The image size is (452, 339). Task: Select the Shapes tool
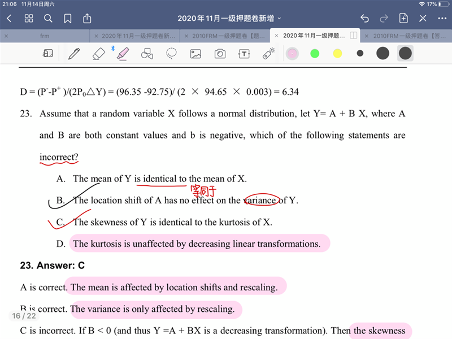[147, 54]
